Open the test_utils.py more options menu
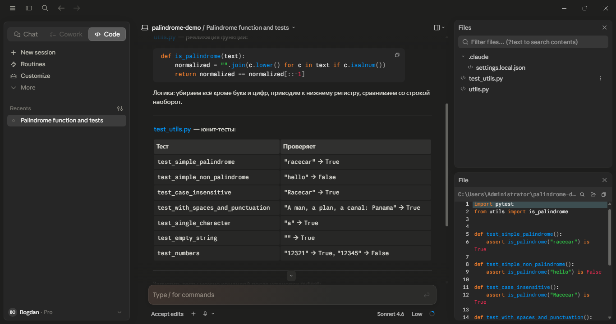The height and width of the screenshot is (324, 616). (x=600, y=79)
